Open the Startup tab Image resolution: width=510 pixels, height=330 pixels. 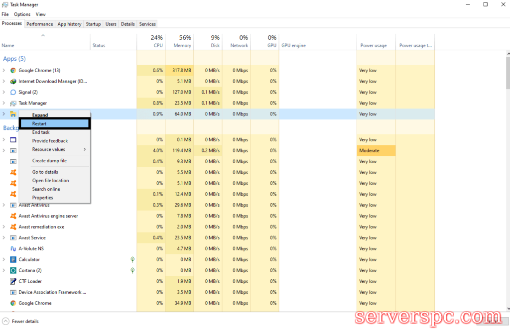click(93, 24)
